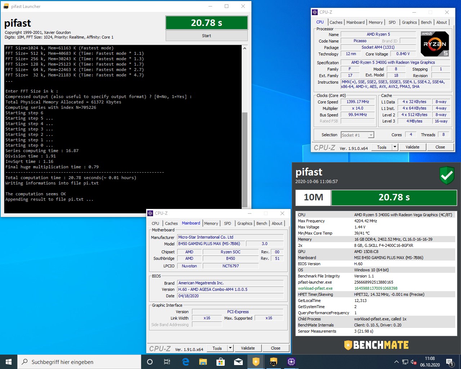Screen dimensions: 461x369
Task: Launch Microsoft Edge from taskbar
Action: tap(185, 362)
